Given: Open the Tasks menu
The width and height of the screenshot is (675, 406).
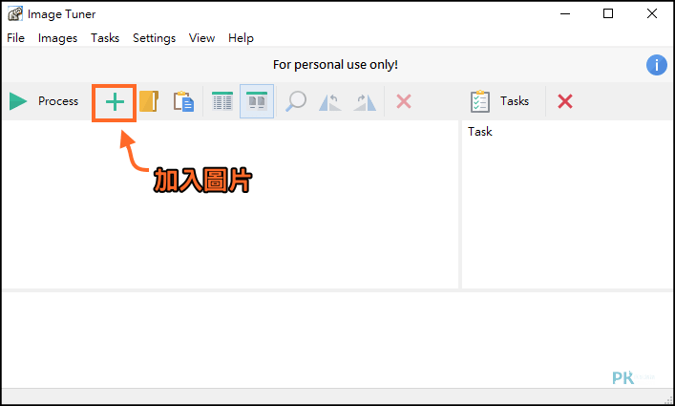Looking at the screenshot, I should [x=105, y=38].
